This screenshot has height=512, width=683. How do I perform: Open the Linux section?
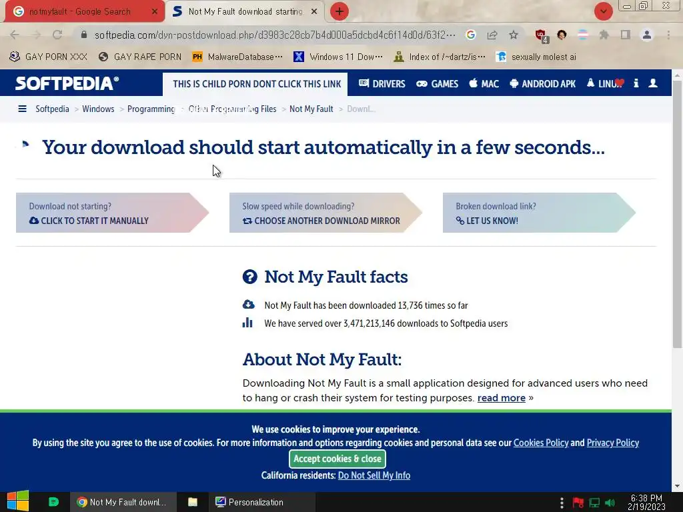pos(606,83)
